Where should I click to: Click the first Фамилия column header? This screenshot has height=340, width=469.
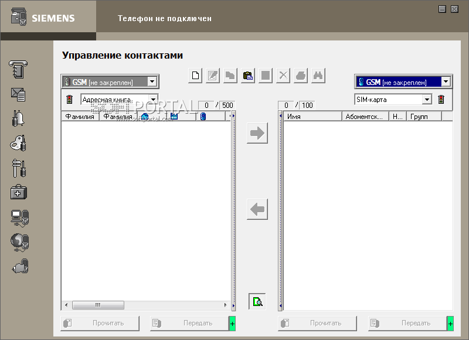[80, 116]
